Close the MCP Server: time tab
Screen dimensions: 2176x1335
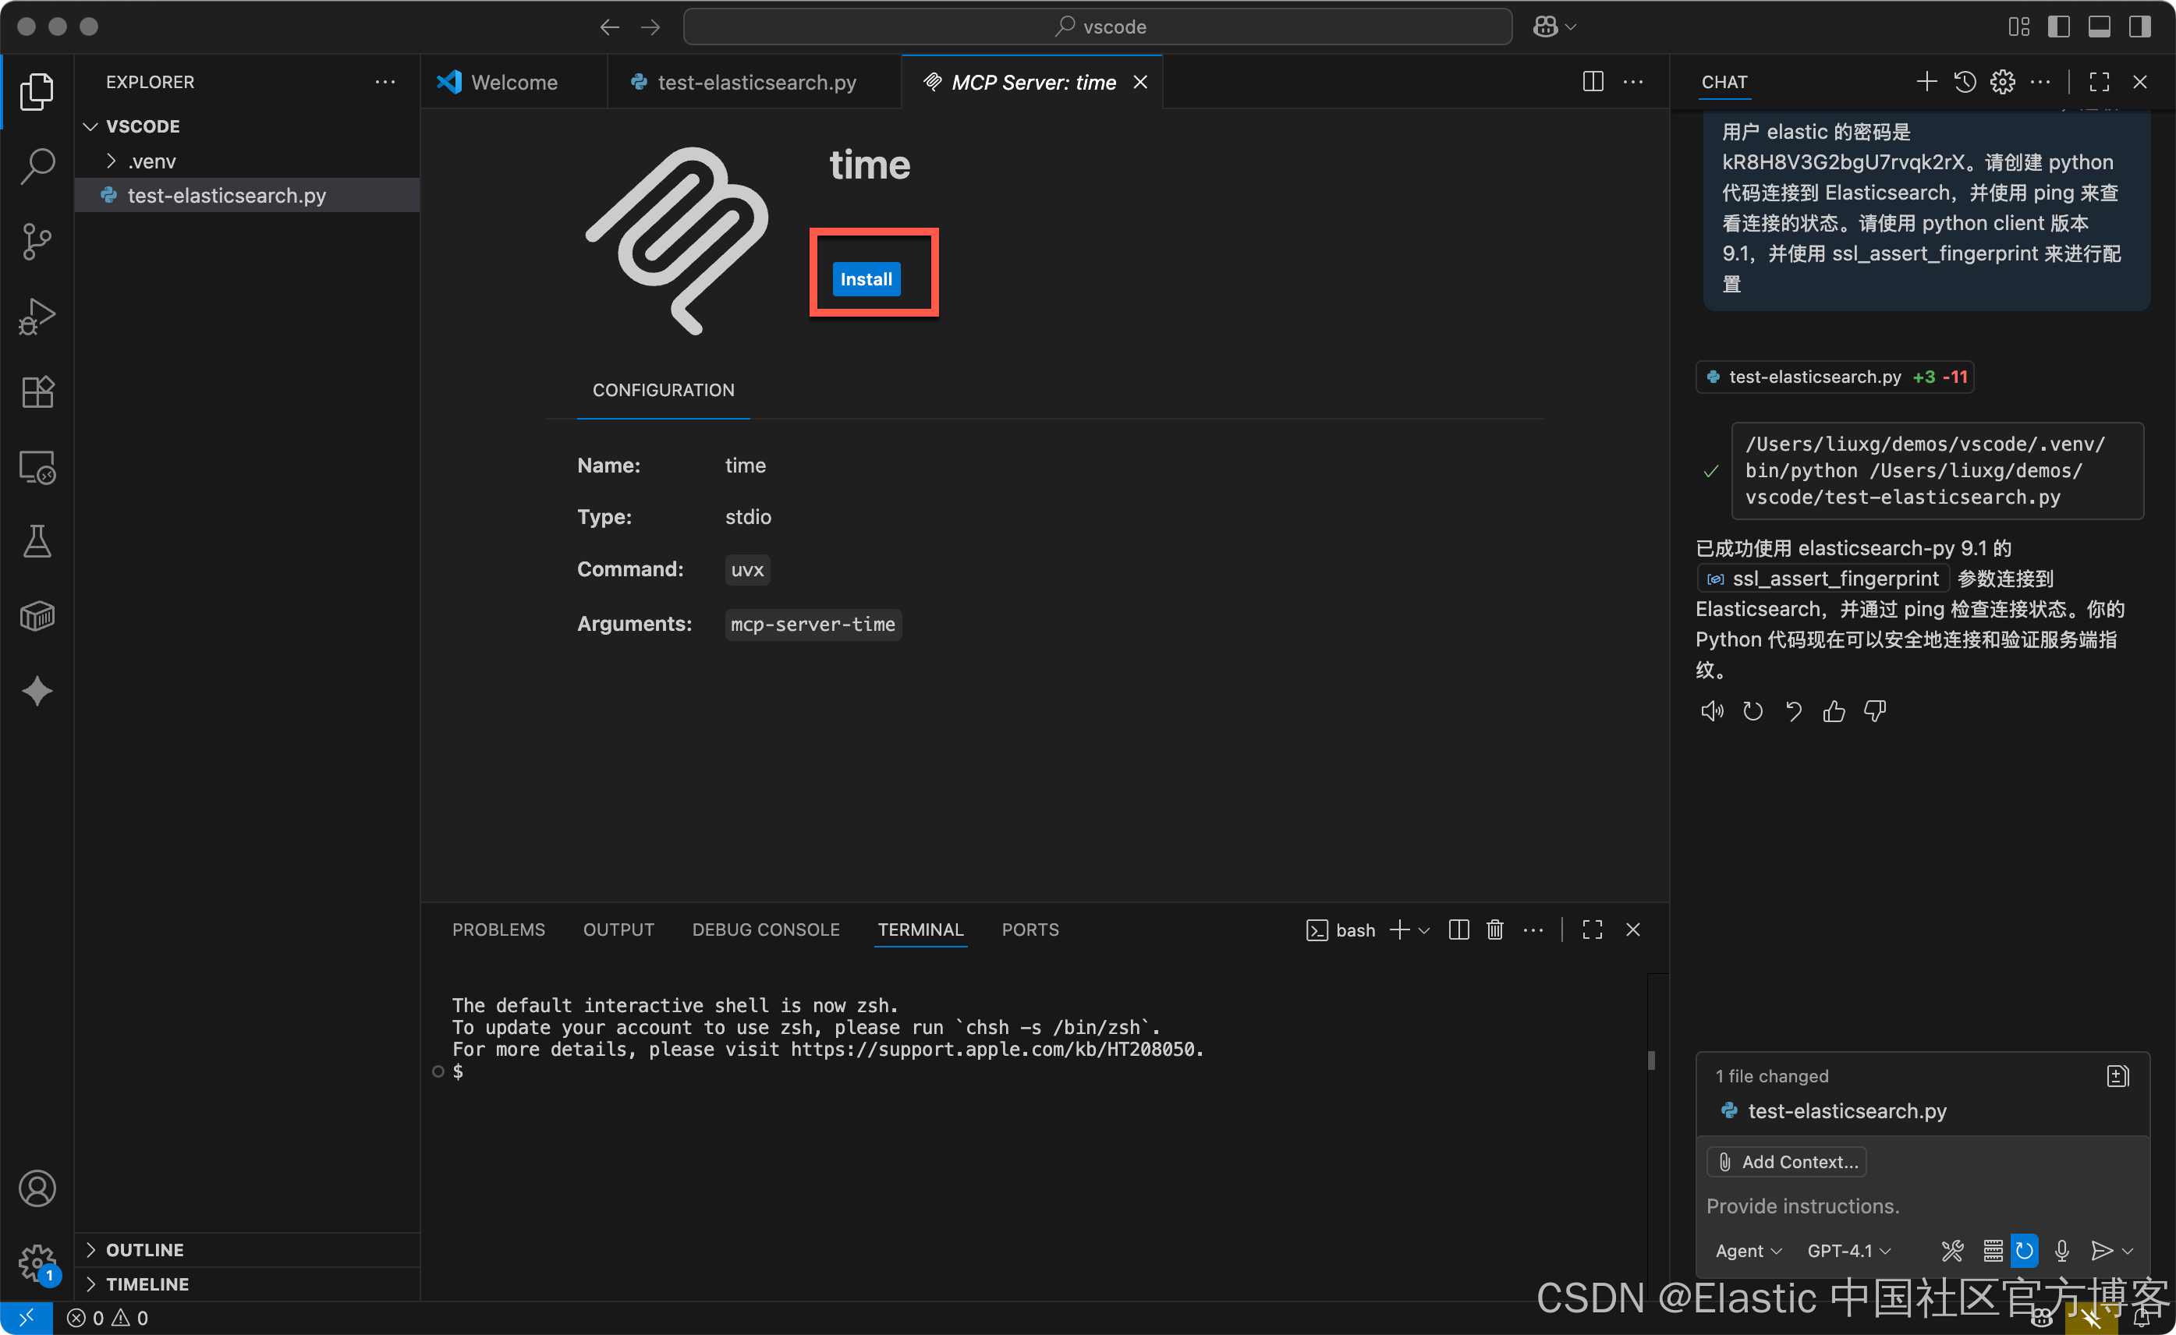click(1140, 82)
